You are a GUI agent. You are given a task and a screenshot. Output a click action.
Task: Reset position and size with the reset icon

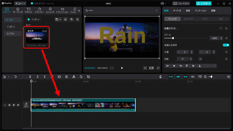(x=220, y=28)
